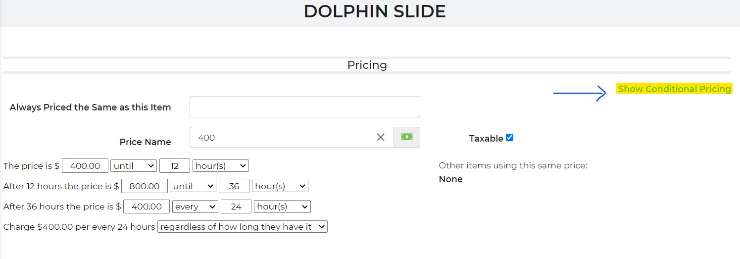Click Show Conditional Pricing link

(674, 89)
